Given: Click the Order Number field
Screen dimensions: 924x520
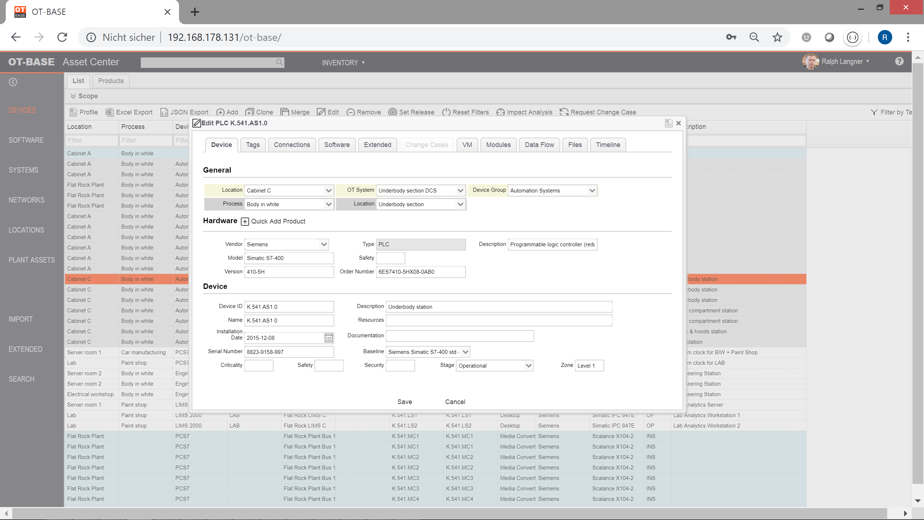Looking at the screenshot, I should [x=421, y=272].
